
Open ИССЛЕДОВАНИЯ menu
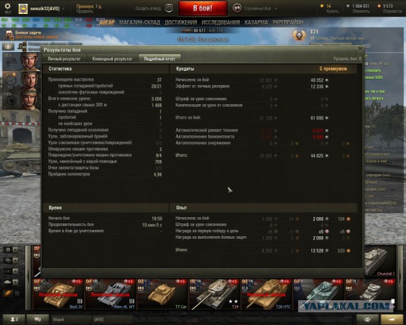(x=221, y=23)
